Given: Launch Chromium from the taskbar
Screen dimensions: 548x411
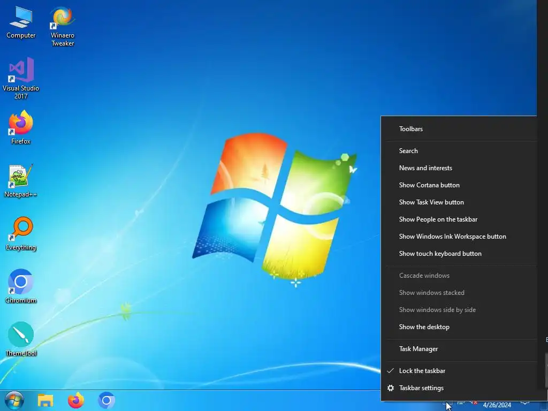Looking at the screenshot, I should pos(106,400).
